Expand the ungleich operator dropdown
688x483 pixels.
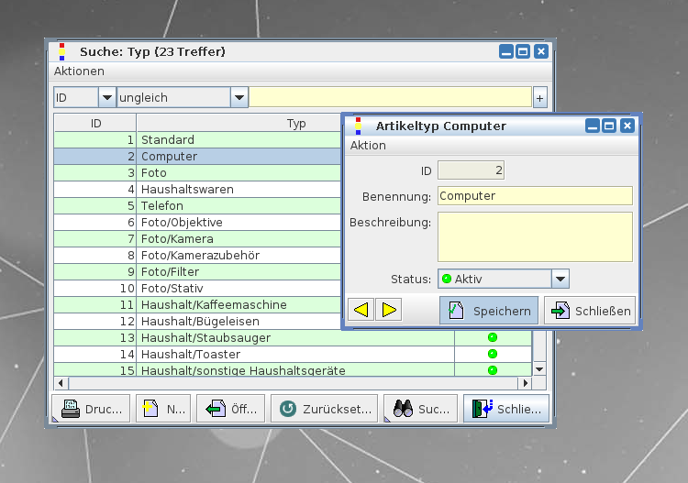239,97
